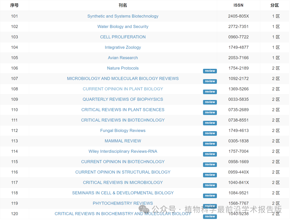Click the 分区 column header
This screenshot has height=221, width=291.
coord(274,5)
